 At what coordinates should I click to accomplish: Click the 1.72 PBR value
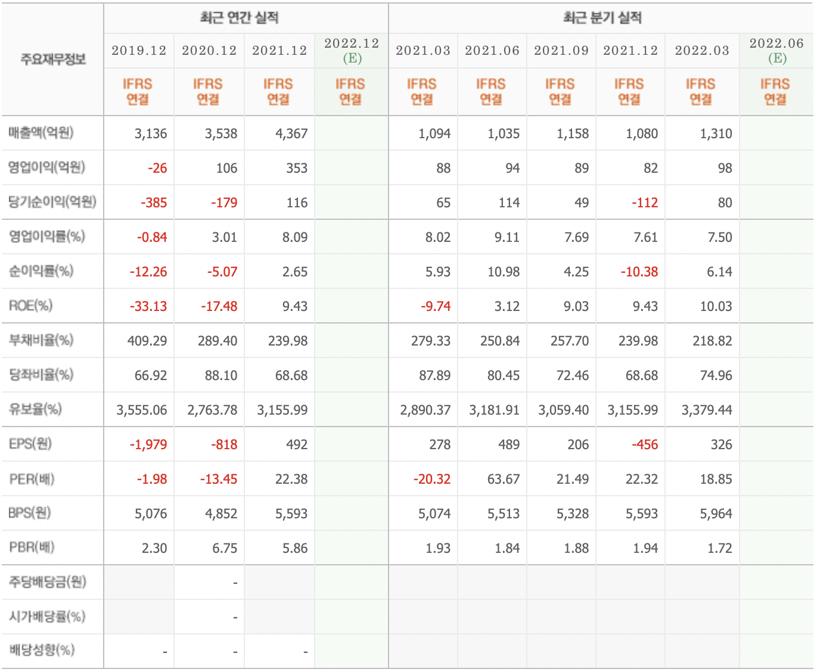(x=720, y=548)
